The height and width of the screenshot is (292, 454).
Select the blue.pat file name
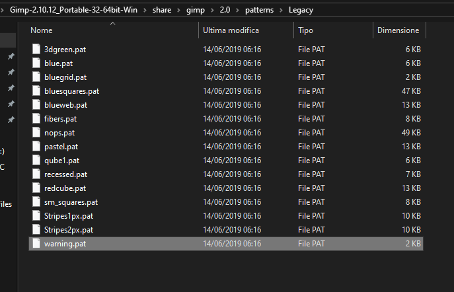click(x=59, y=63)
